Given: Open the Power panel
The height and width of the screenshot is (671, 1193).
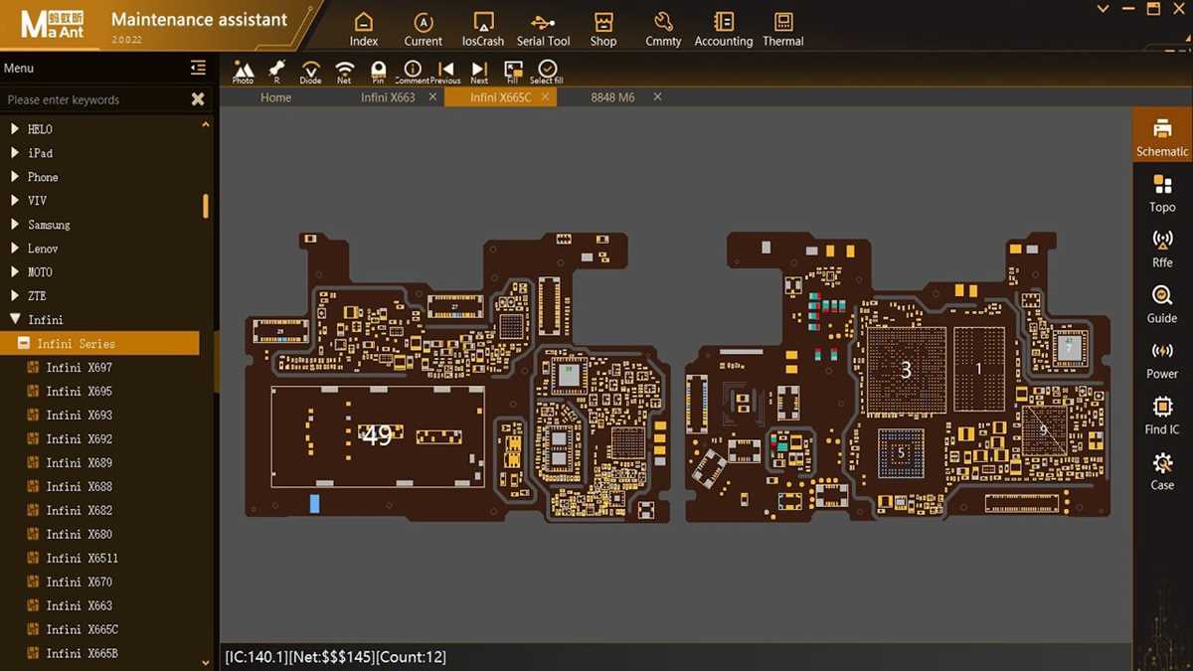Looking at the screenshot, I should pos(1162,360).
